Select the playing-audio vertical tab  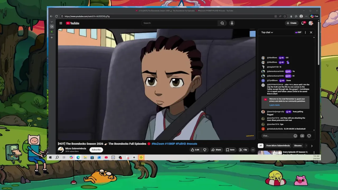point(52,26)
